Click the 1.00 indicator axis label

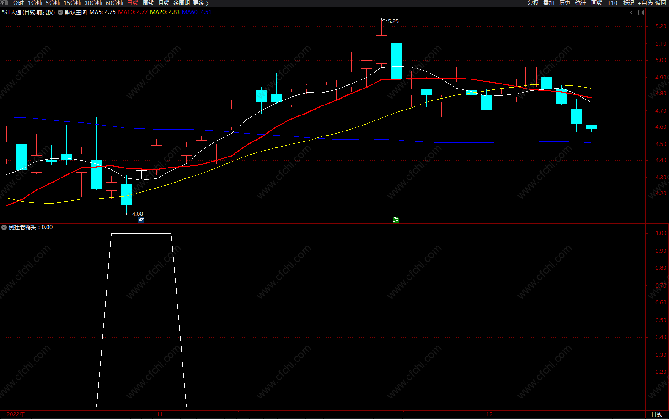click(x=661, y=233)
